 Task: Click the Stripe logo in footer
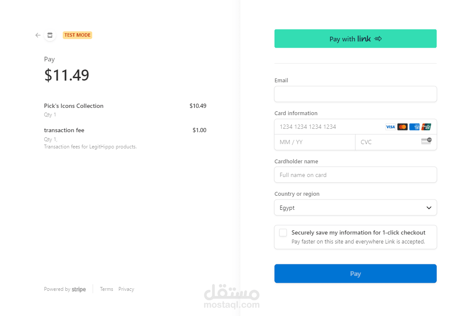click(79, 289)
